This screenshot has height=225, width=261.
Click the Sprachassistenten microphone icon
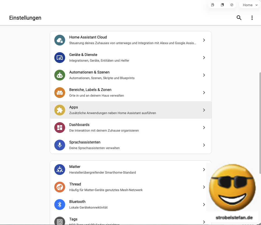pyautogui.click(x=60, y=145)
